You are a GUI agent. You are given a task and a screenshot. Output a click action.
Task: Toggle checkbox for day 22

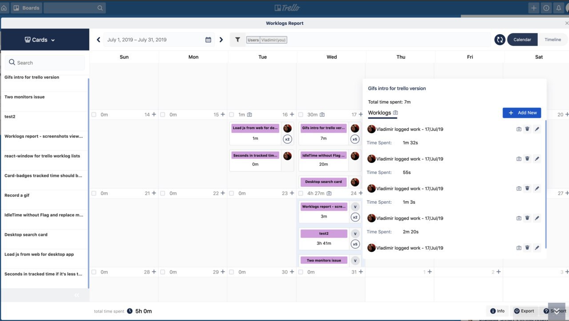163,193
